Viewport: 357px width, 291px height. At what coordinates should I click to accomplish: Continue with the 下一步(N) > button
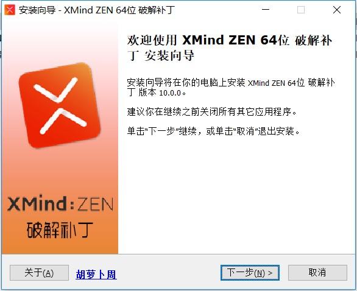click(250, 273)
